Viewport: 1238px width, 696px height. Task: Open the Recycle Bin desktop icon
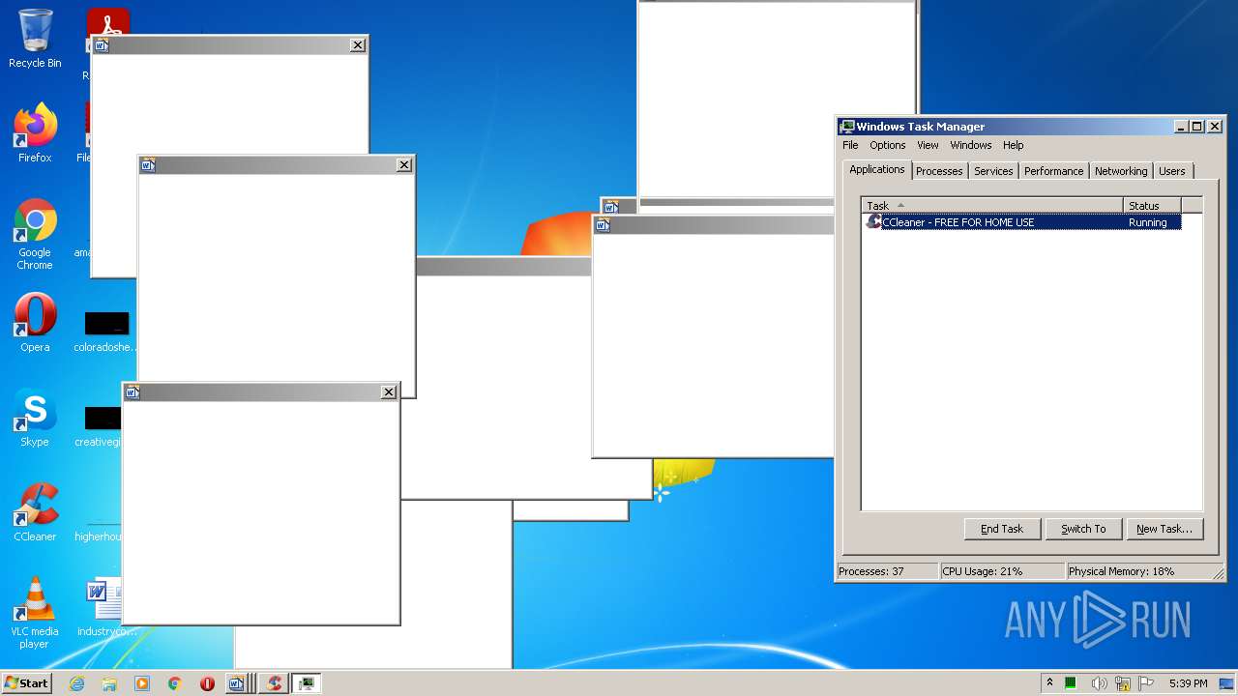35,39
